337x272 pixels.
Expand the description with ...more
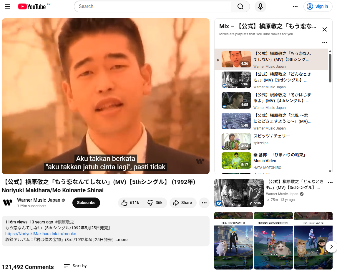click(x=121, y=240)
